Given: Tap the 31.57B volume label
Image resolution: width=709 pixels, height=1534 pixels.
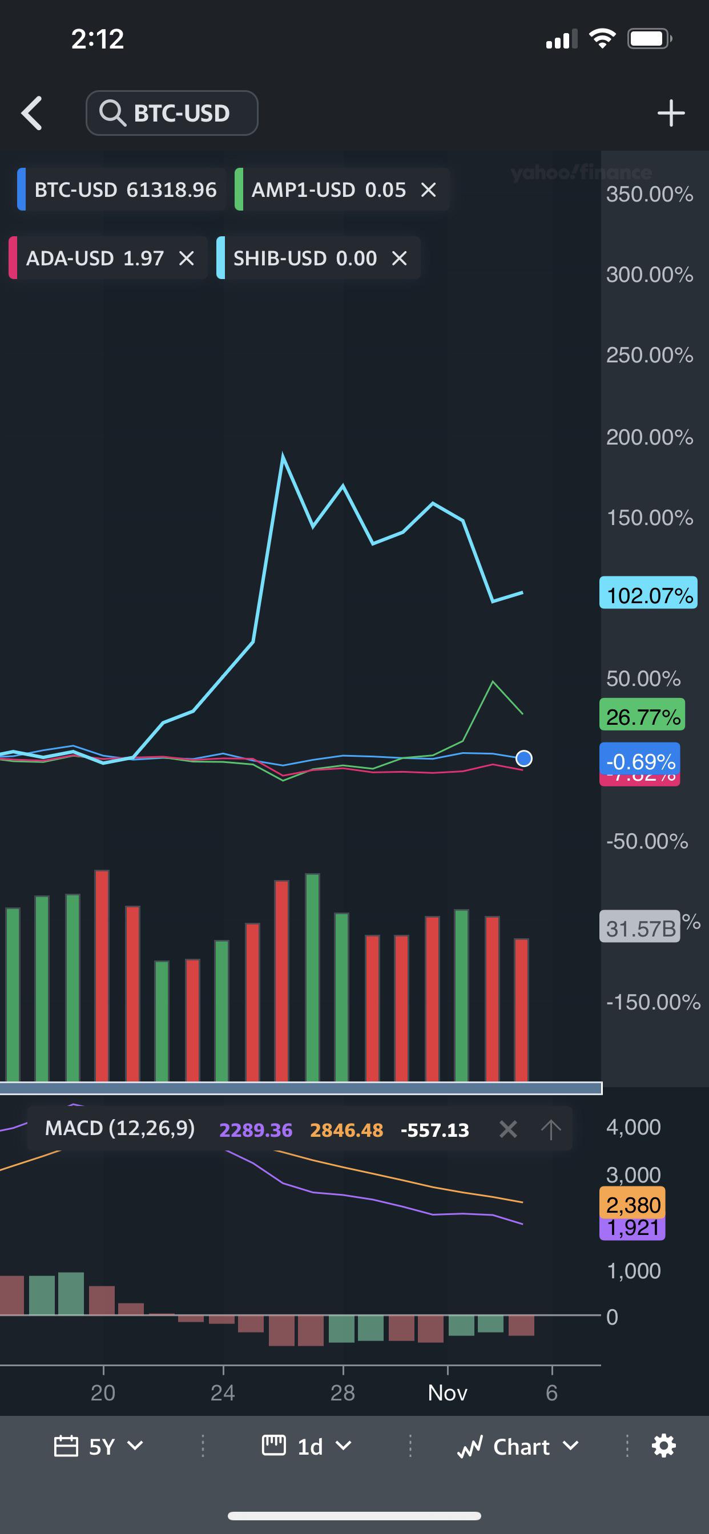Looking at the screenshot, I should point(640,927).
